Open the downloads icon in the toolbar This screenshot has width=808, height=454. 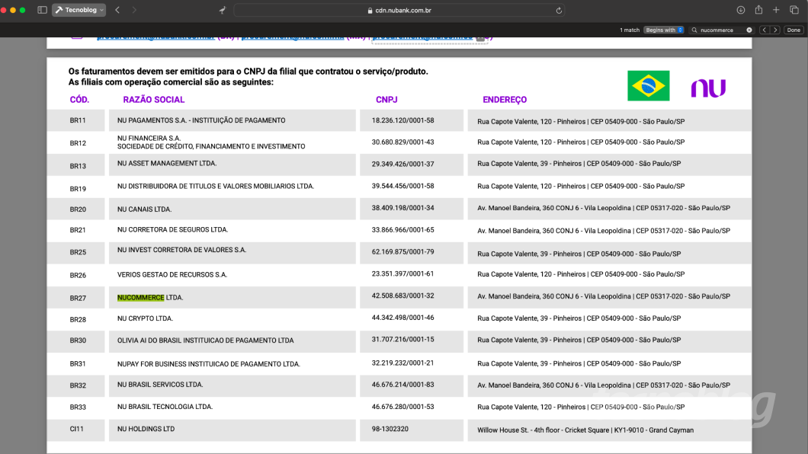pos(740,10)
